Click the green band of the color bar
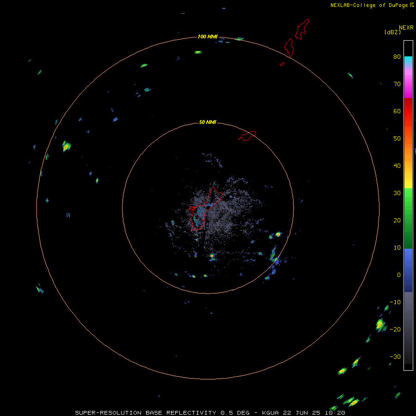The image size is (416, 416). (408, 218)
